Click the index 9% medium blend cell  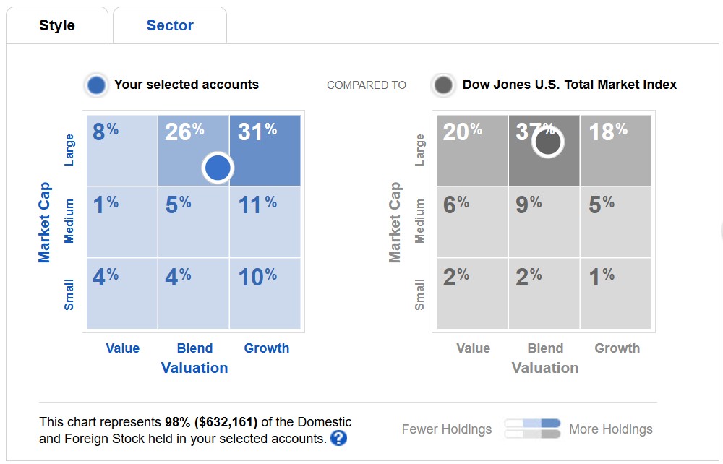tap(544, 222)
